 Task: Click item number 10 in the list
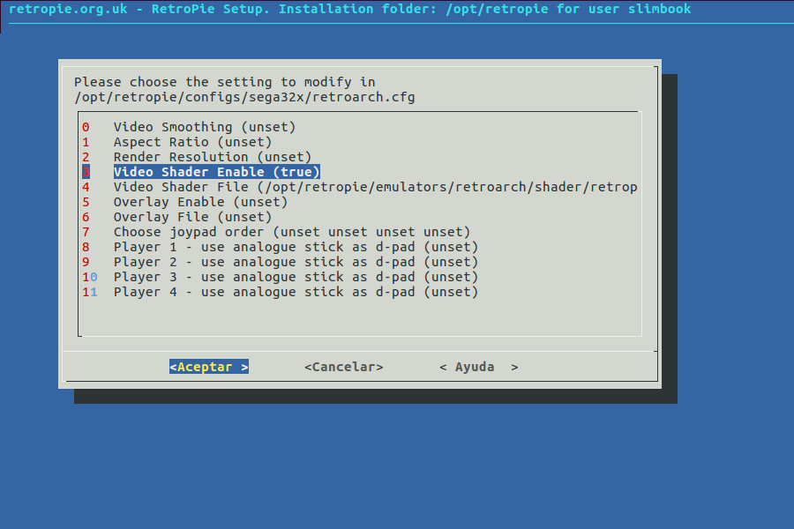click(89, 277)
